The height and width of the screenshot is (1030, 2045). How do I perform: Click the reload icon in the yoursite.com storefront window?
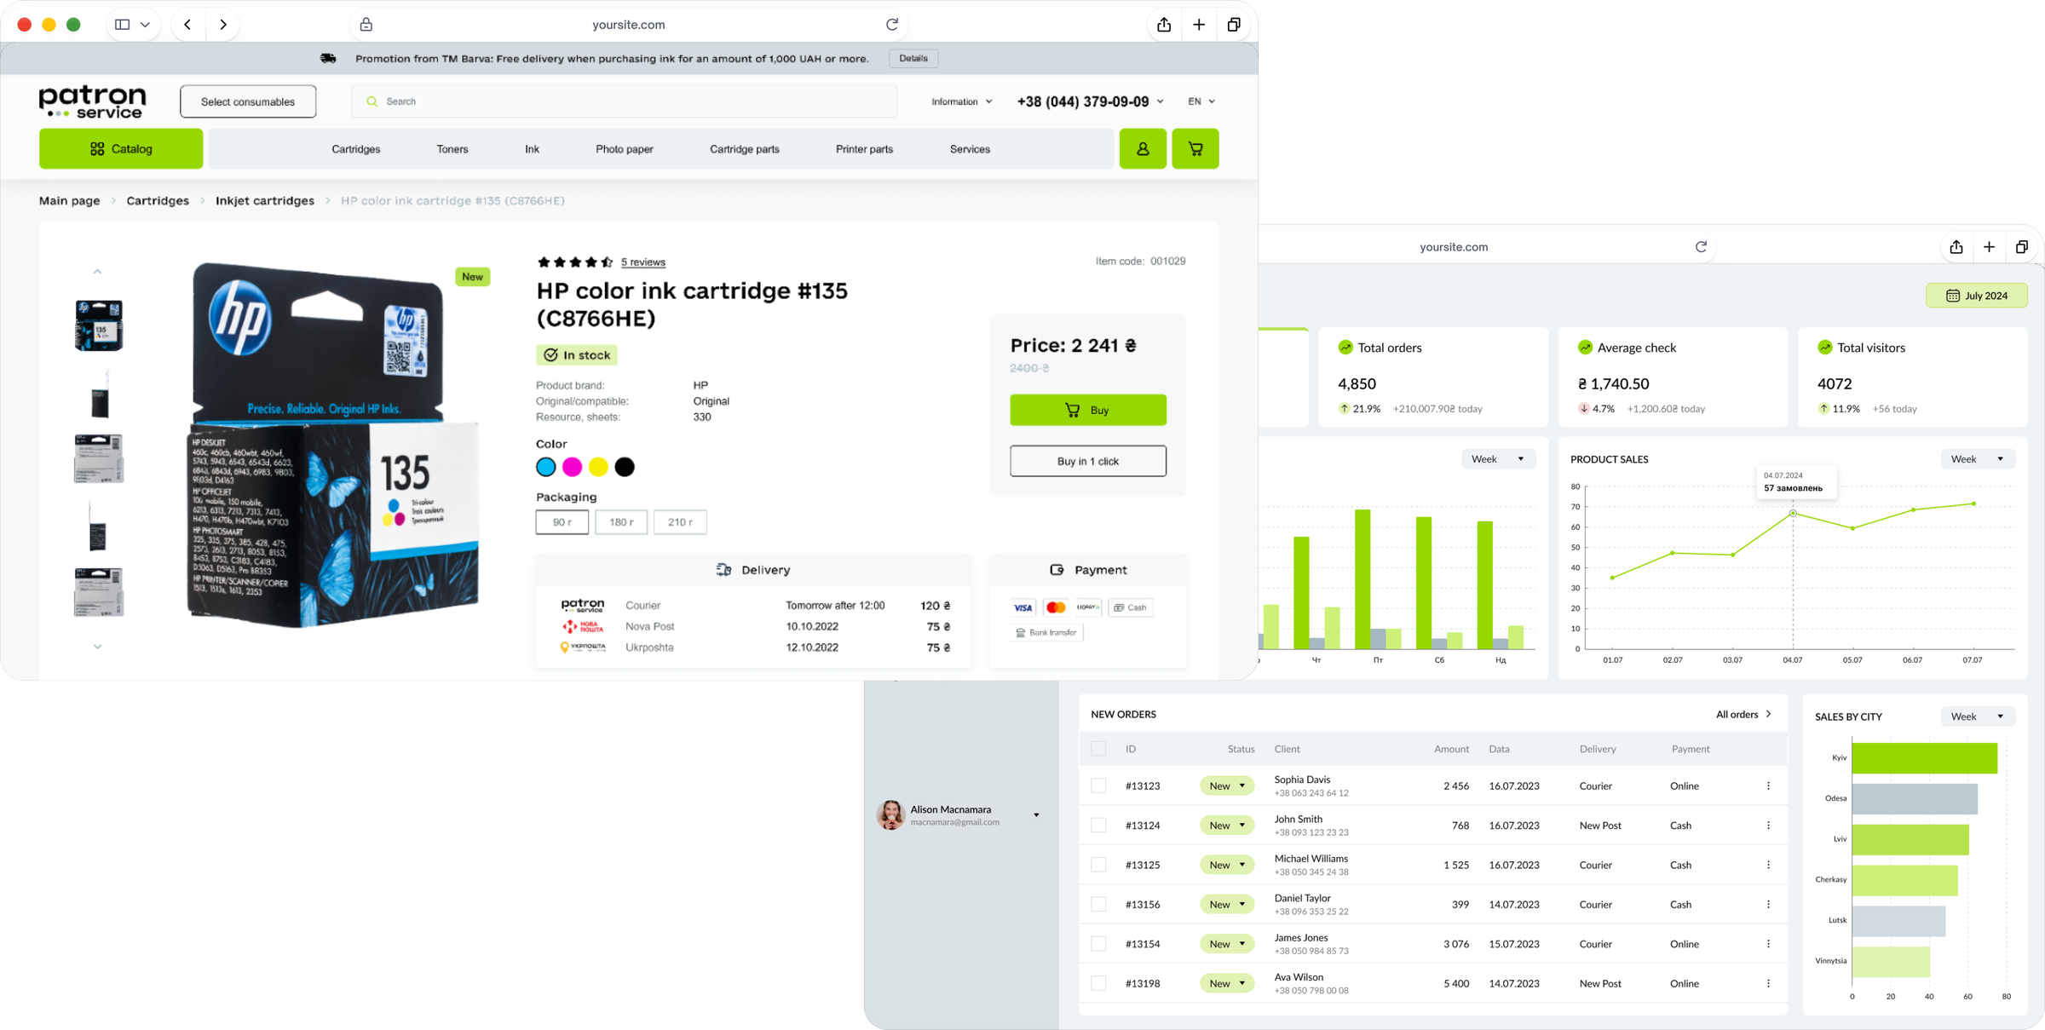click(892, 25)
